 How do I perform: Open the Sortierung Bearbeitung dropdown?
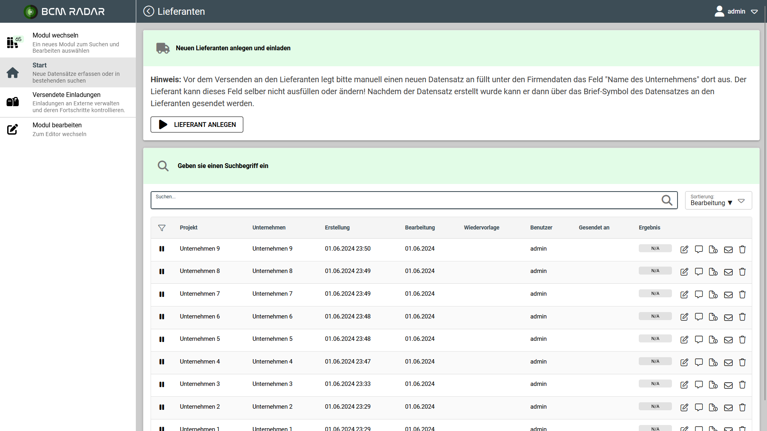click(x=718, y=200)
